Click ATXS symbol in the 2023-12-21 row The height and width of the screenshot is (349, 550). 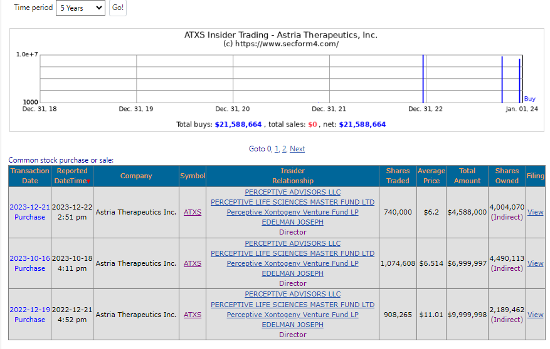click(193, 212)
